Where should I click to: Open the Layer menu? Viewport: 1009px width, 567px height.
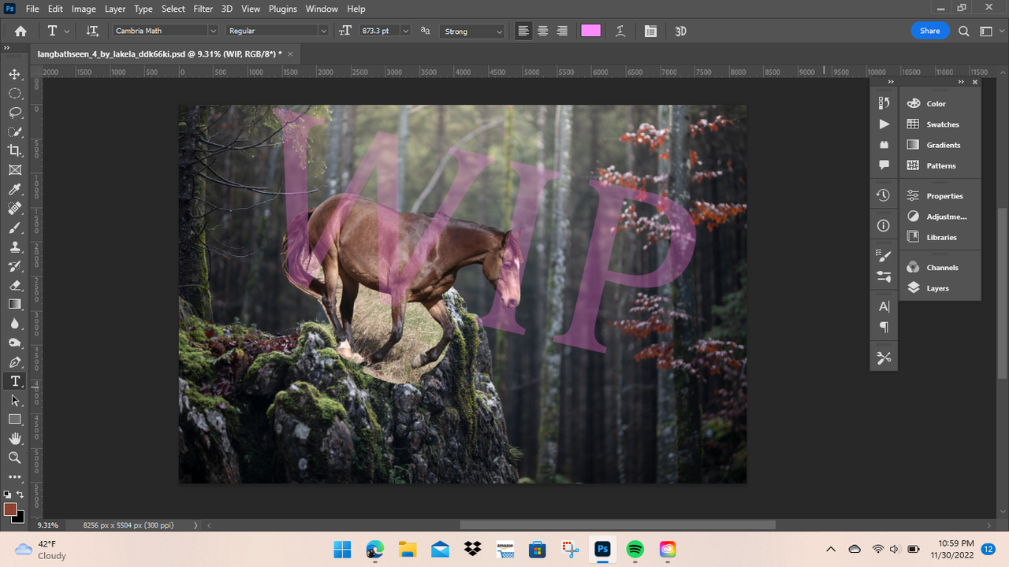coord(115,9)
